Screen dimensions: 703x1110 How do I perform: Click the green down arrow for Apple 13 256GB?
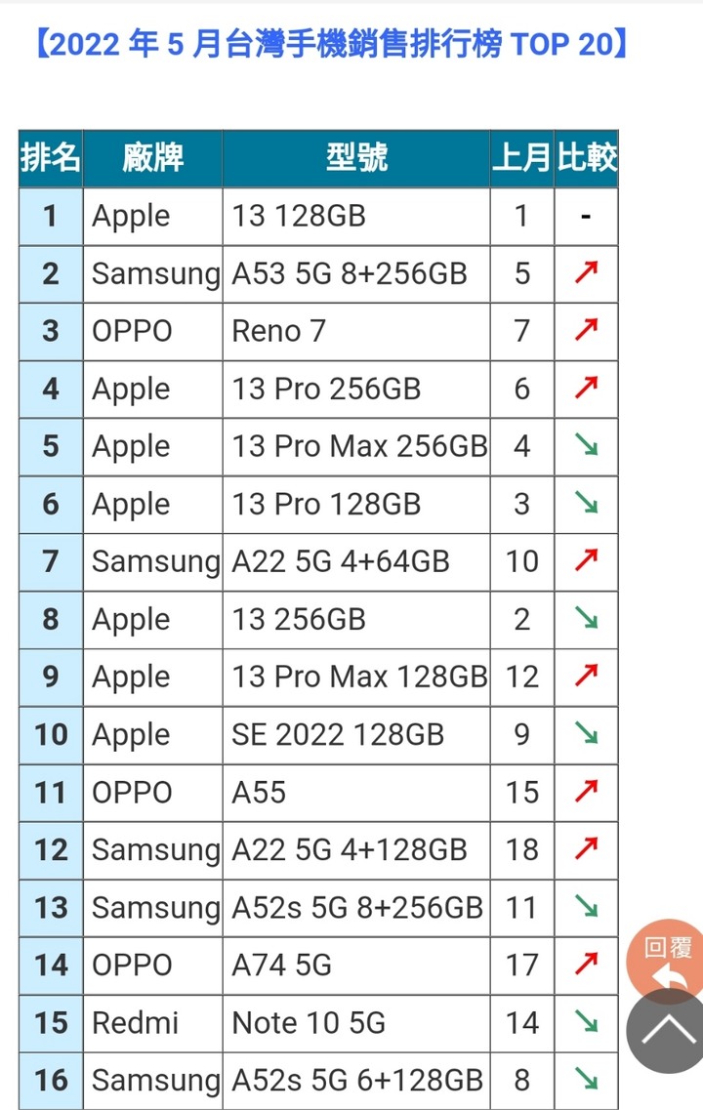586,618
